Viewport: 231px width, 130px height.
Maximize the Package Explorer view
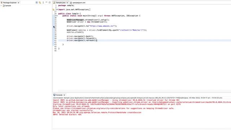(50, 3)
